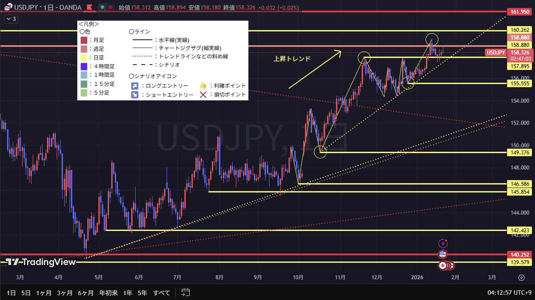The height and width of the screenshot is (300, 535).
Task: Click the US flag economic event icon
Action: click(x=442, y=254)
